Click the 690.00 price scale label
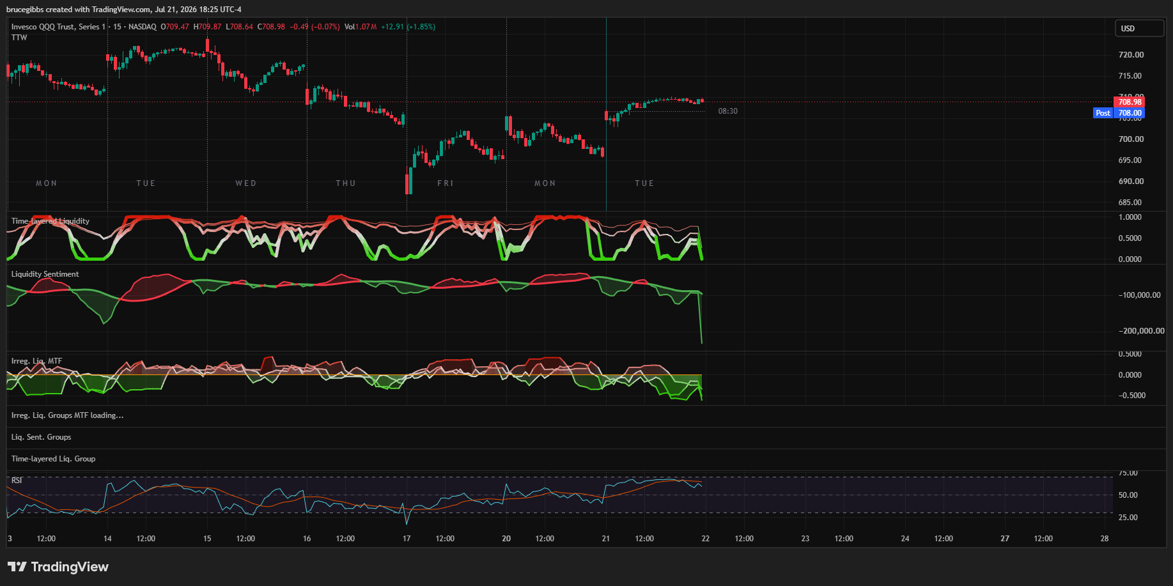The image size is (1173, 586). (x=1131, y=181)
